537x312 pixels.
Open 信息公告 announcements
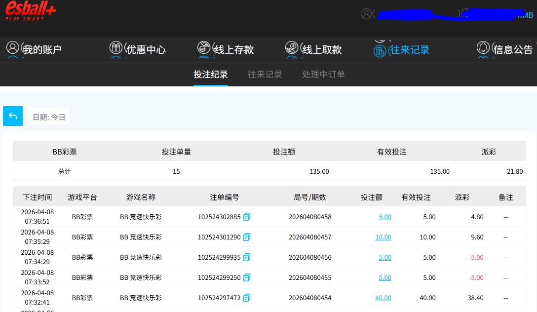point(505,49)
